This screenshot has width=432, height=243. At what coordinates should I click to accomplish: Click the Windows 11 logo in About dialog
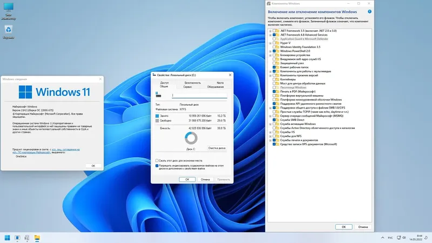(25, 92)
